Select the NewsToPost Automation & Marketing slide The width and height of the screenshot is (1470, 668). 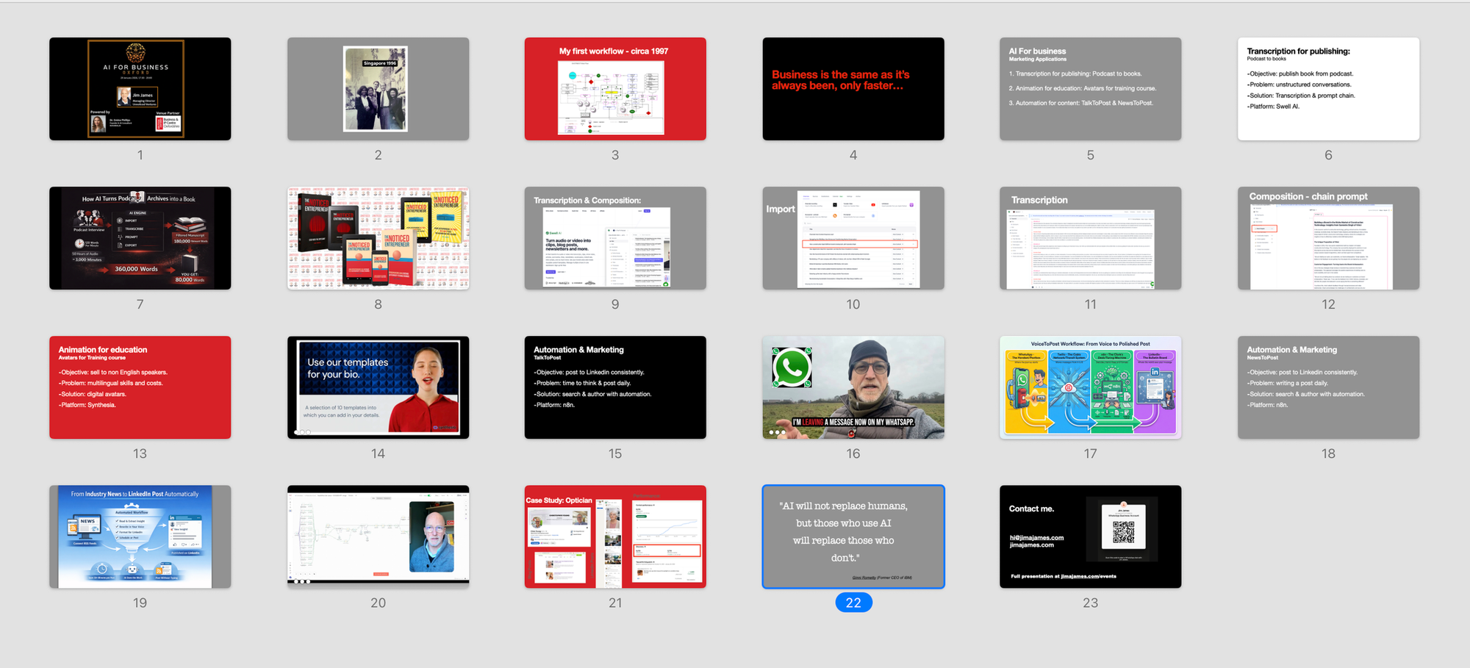[x=1328, y=387]
